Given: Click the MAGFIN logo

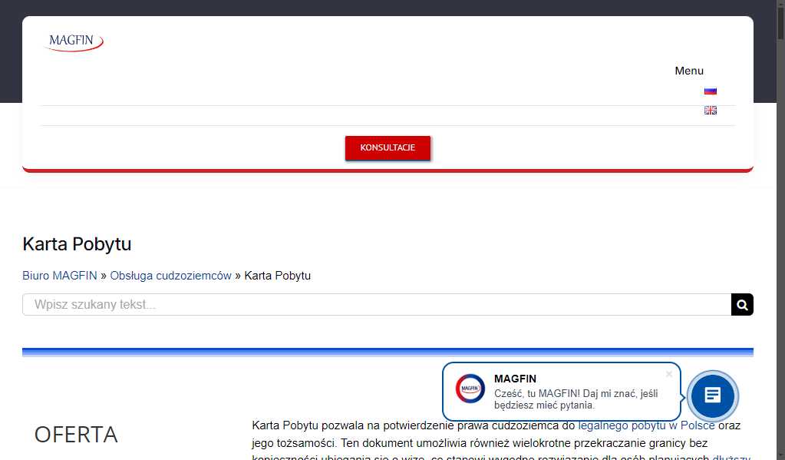Looking at the screenshot, I should tap(74, 41).
